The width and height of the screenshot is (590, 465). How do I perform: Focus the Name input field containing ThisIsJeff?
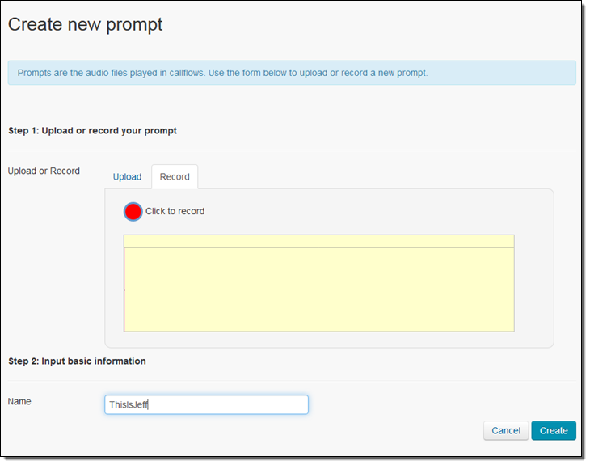206,405
